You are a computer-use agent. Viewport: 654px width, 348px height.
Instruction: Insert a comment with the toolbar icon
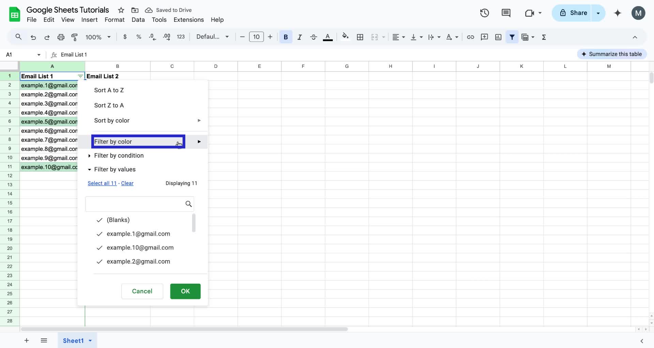pyautogui.click(x=484, y=37)
